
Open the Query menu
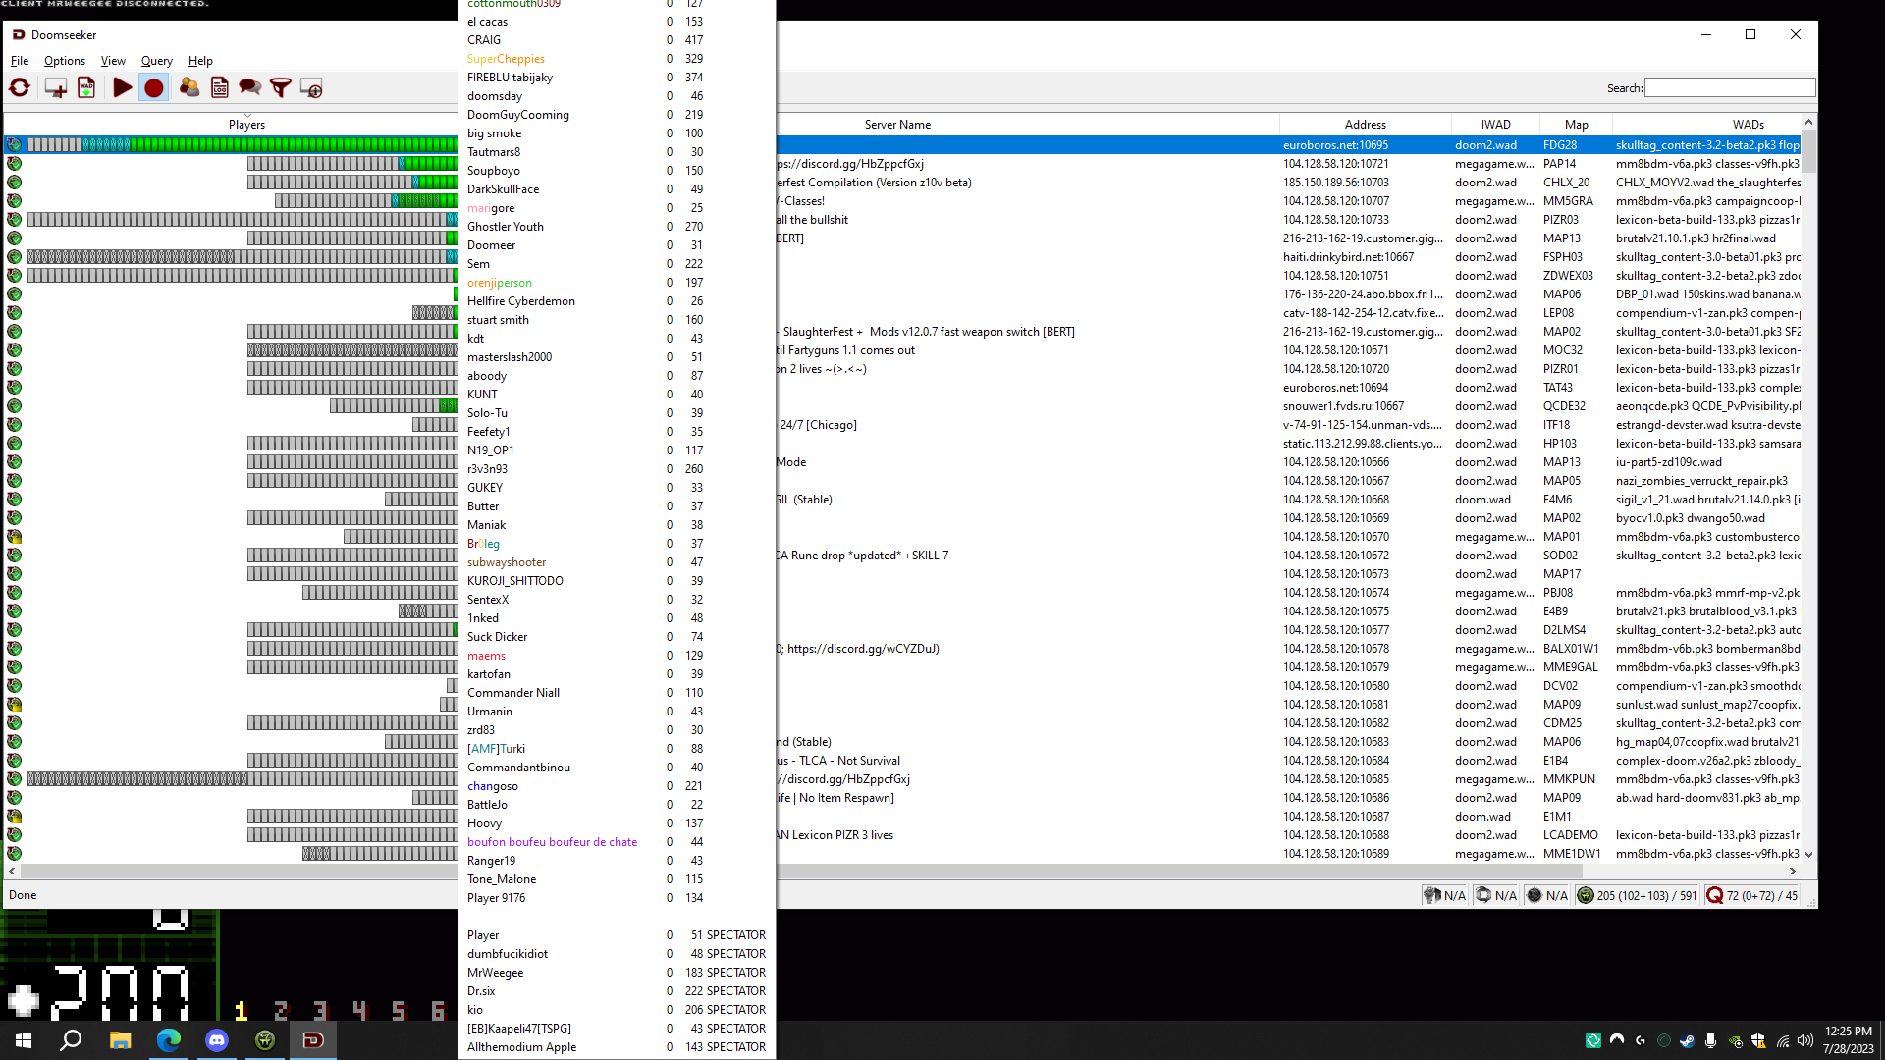(x=156, y=61)
